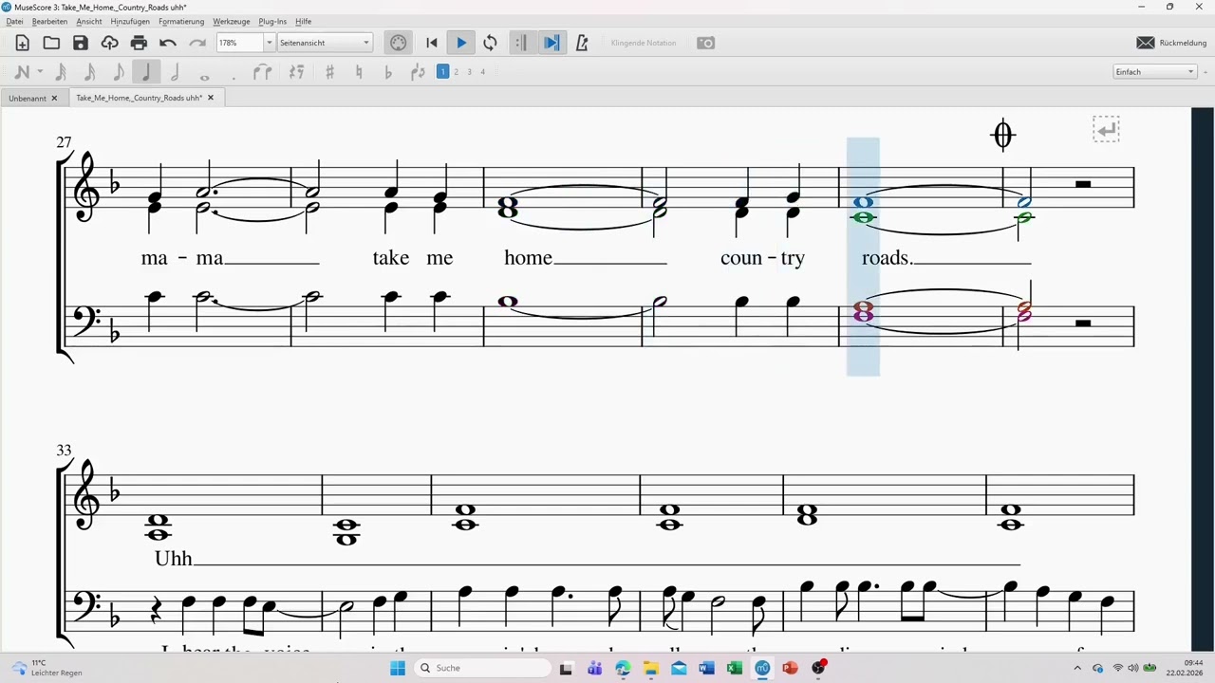The image size is (1215, 683).
Task: Open the Seitenansicht view mode dropdown
Action: [325, 43]
